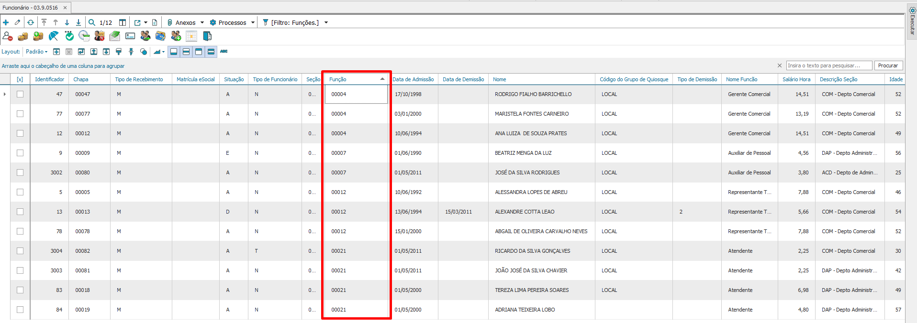Click the export arrow-box icon

click(137, 22)
